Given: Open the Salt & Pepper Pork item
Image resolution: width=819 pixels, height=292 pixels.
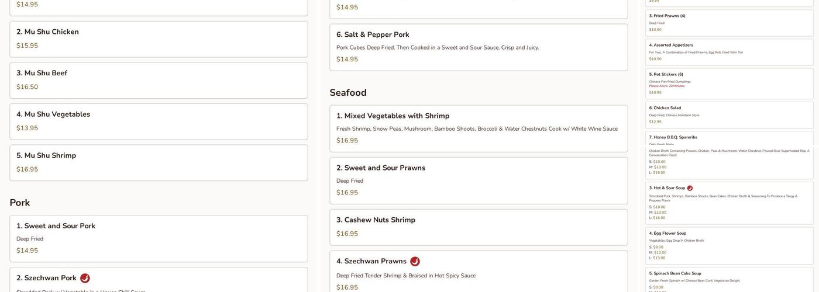Looking at the screenshot, I should pyautogui.click(x=478, y=47).
